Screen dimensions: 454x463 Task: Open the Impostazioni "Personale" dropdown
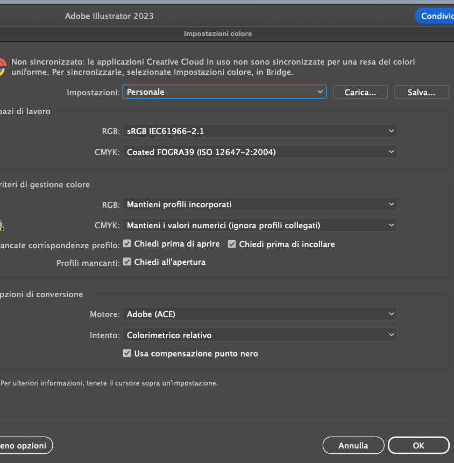[x=224, y=92]
